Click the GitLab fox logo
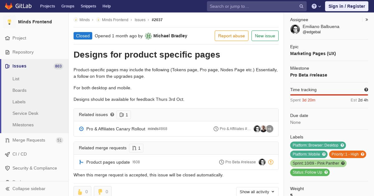374x196 pixels. [8, 6]
